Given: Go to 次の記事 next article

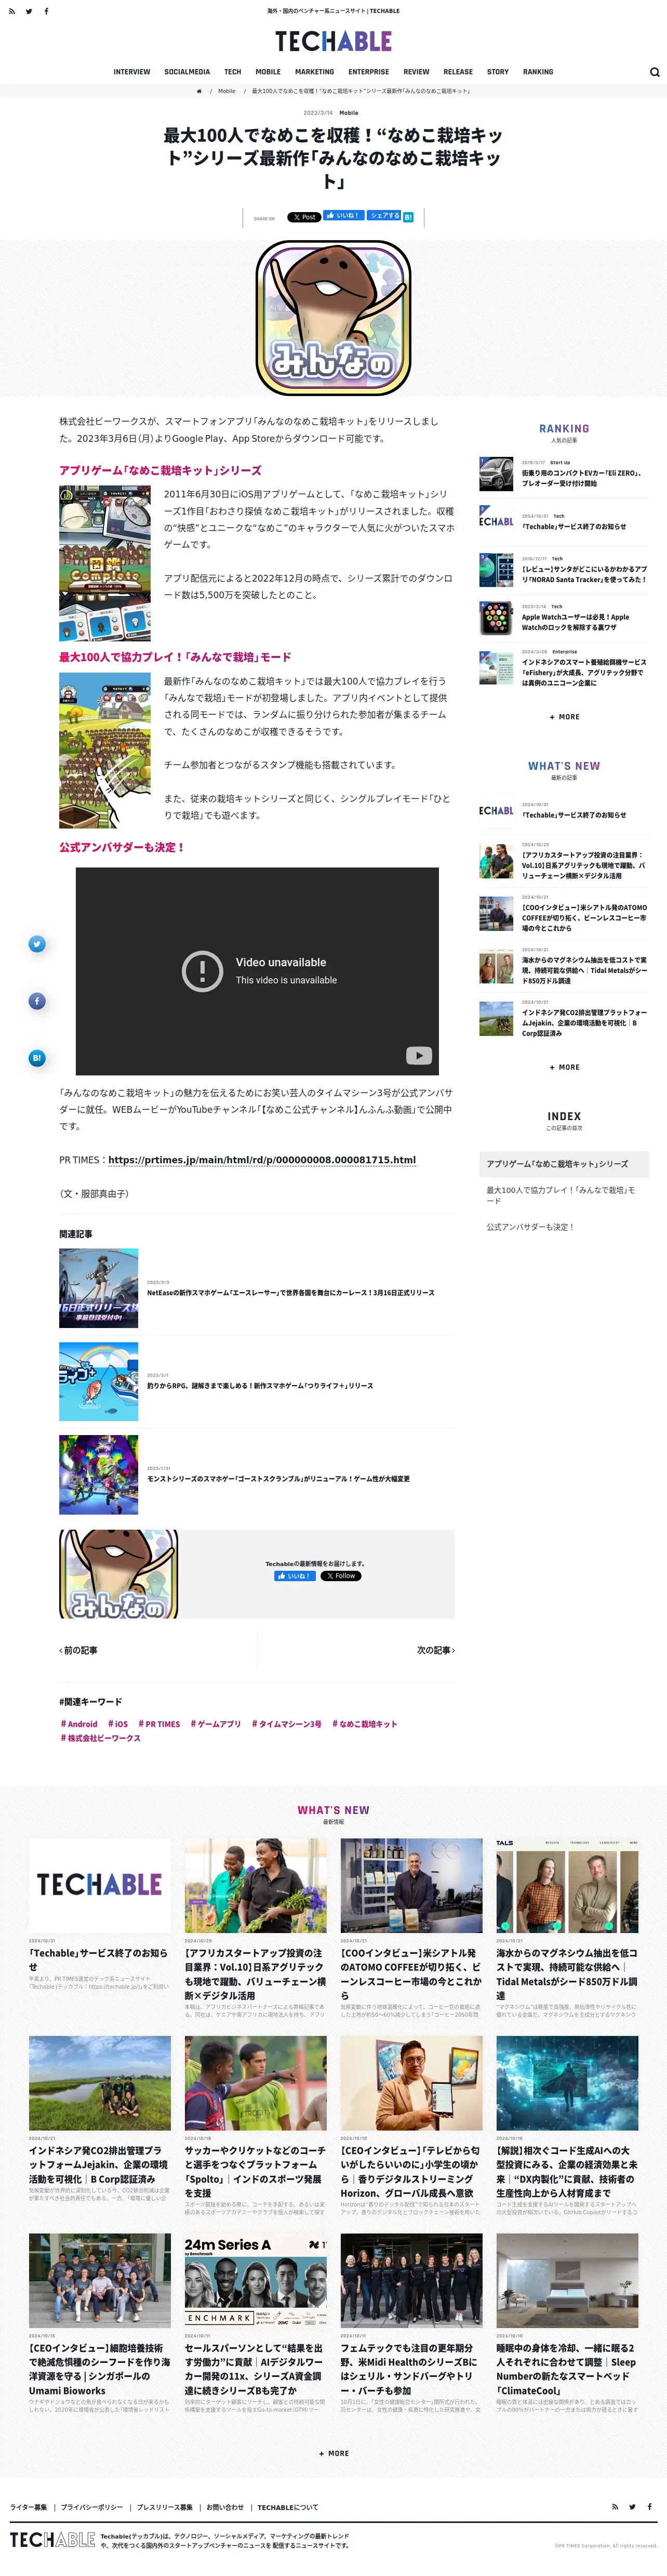Looking at the screenshot, I should 435,1650.
